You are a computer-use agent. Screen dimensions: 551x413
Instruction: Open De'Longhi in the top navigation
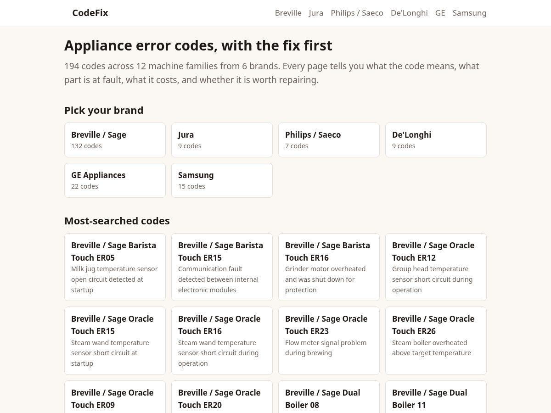[409, 13]
